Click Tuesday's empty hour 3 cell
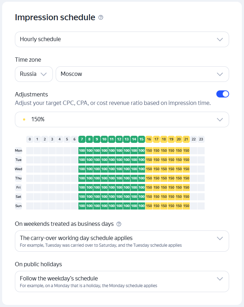 pyautogui.click(x=52, y=160)
